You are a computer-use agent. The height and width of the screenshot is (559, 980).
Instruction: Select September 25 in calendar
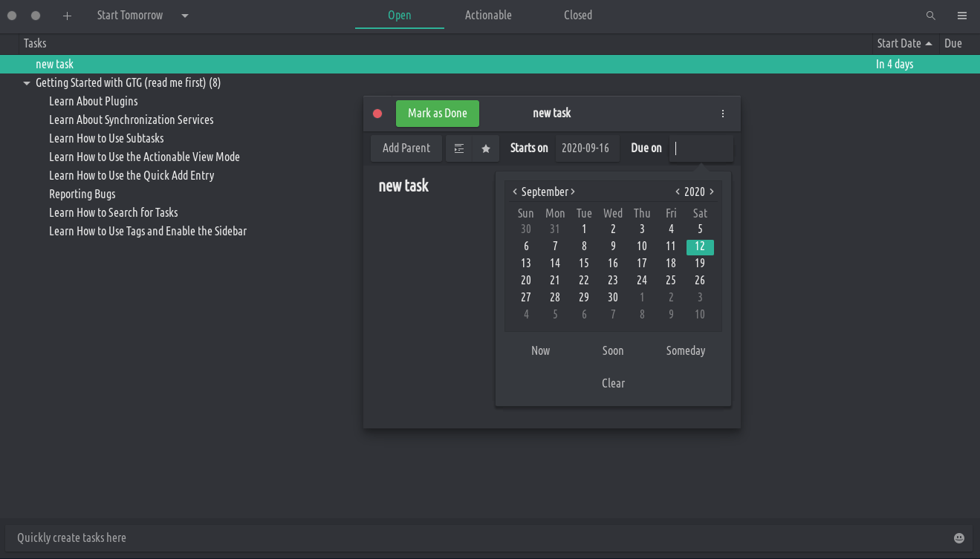671,281
